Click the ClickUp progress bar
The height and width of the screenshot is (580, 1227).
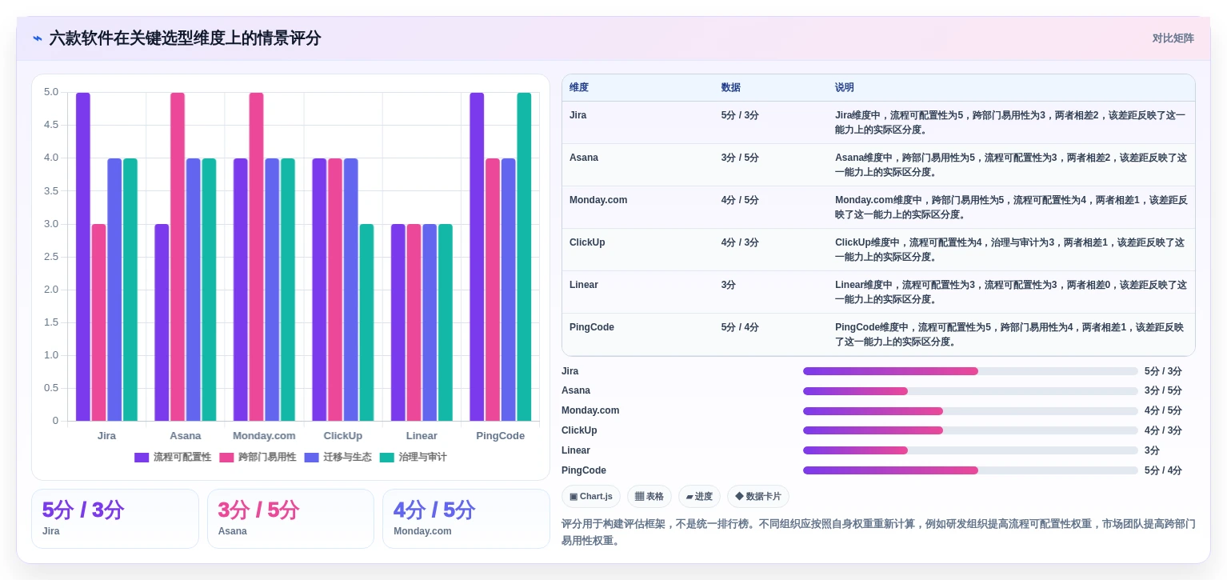point(970,430)
